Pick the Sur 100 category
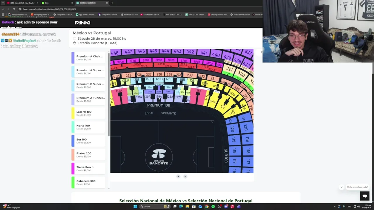 click(88, 141)
